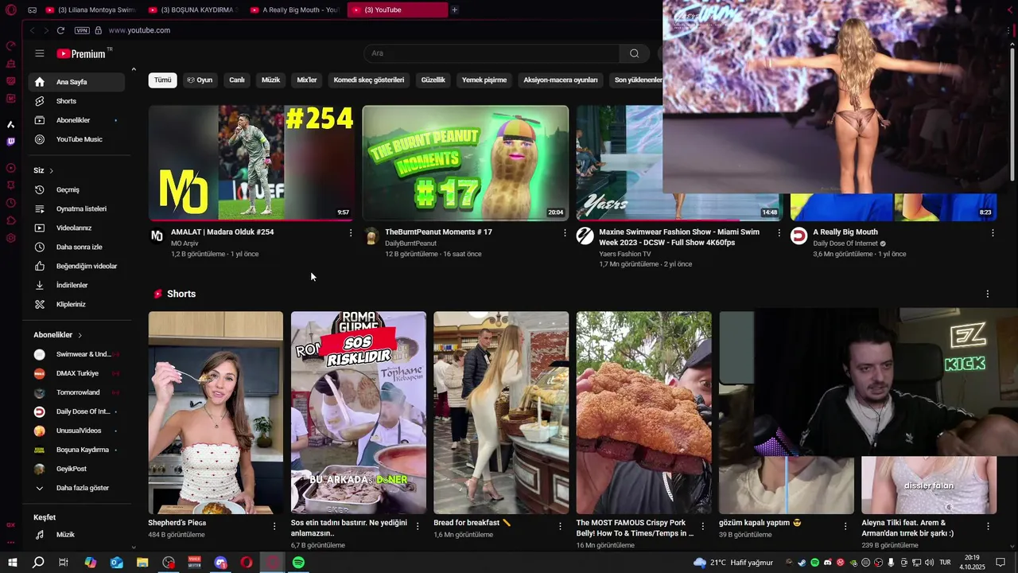Image resolution: width=1018 pixels, height=573 pixels.
Task: Switch to Liliana Montoya browser tab
Action: [x=91, y=10]
